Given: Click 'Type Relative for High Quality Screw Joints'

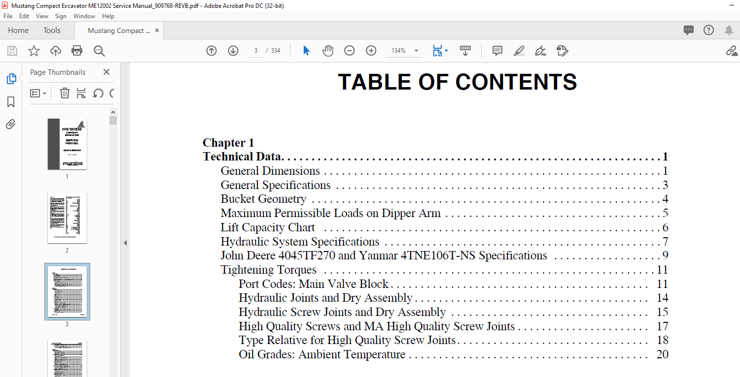Looking at the screenshot, I should 347,340.
